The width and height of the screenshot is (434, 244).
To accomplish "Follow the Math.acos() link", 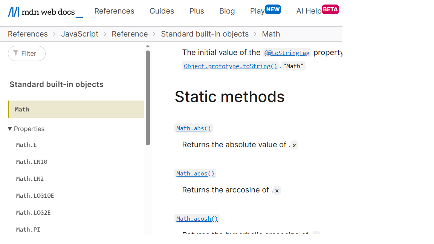I will pos(195,174).
